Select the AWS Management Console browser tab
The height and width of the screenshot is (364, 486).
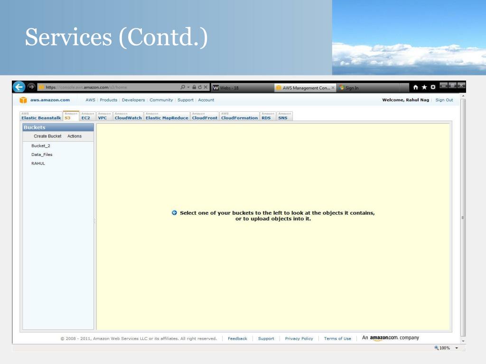click(x=305, y=88)
